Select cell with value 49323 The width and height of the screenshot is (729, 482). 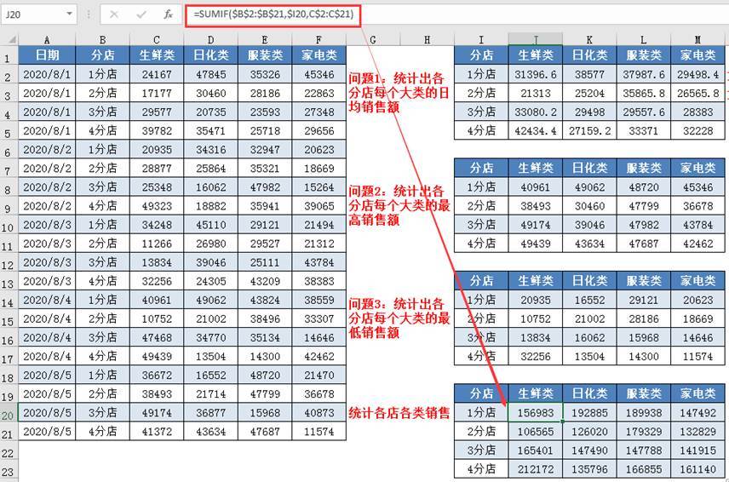(x=157, y=206)
